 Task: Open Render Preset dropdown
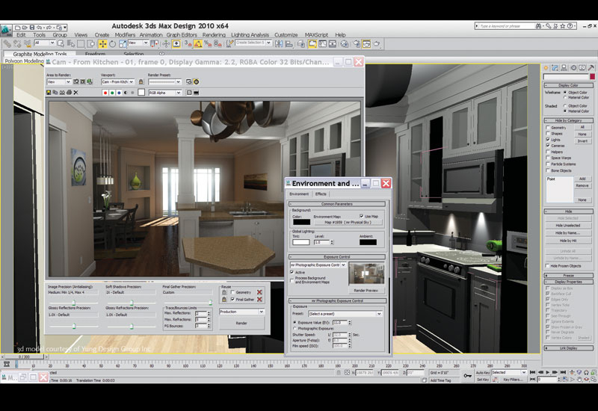(x=164, y=81)
